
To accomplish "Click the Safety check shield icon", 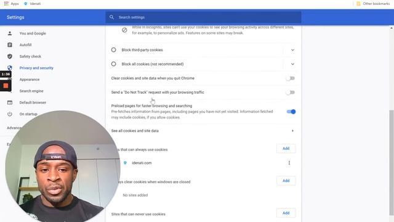I will point(10,56).
